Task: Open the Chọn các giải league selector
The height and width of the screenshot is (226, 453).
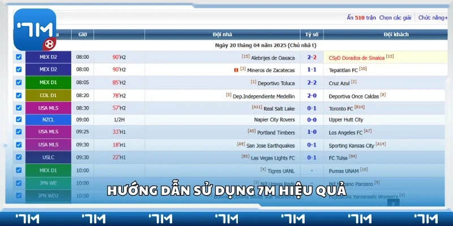Action: [395, 18]
